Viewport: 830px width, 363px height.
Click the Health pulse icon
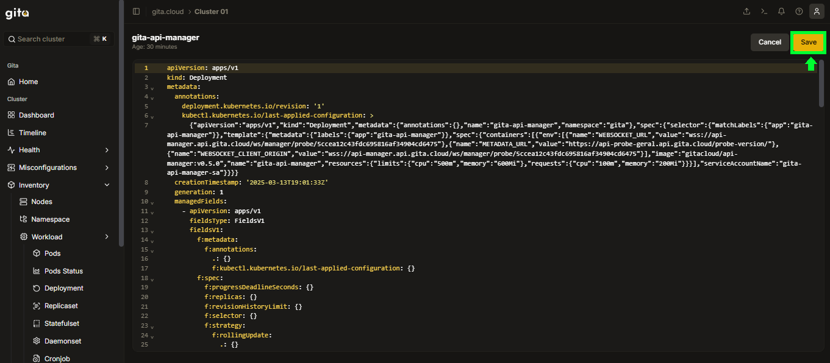[x=11, y=150]
